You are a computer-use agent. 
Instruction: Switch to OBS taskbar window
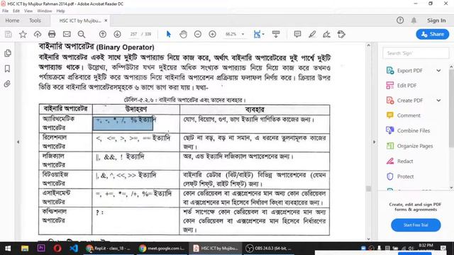[x=268, y=249]
